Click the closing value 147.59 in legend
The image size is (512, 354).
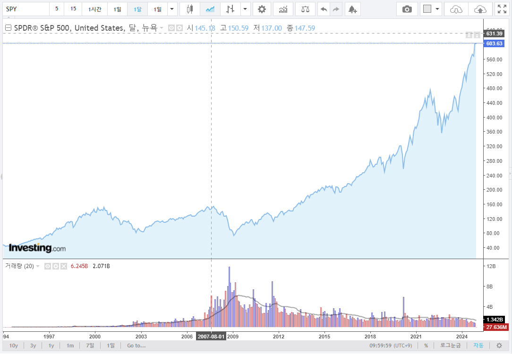(305, 28)
